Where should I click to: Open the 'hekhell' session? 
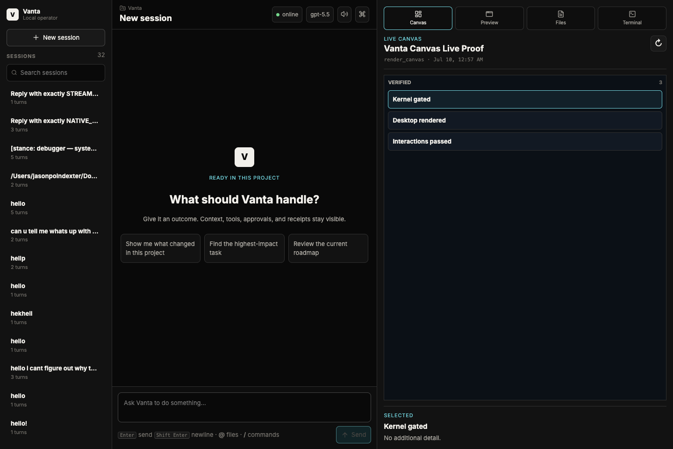pyautogui.click(x=56, y=318)
